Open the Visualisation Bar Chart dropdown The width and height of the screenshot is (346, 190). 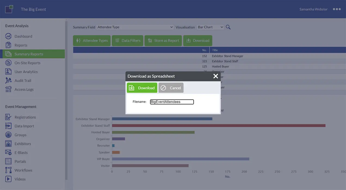coord(210,27)
